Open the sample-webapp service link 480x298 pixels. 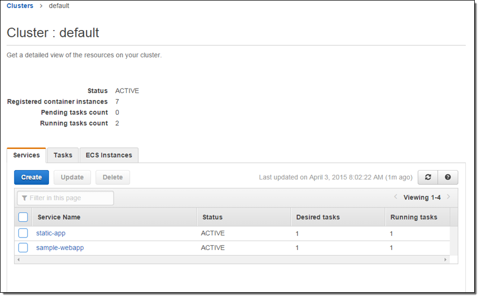(x=60, y=248)
